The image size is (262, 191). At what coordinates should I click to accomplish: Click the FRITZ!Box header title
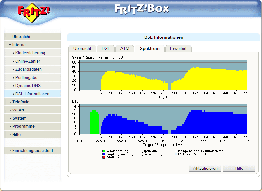click(x=142, y=9)
